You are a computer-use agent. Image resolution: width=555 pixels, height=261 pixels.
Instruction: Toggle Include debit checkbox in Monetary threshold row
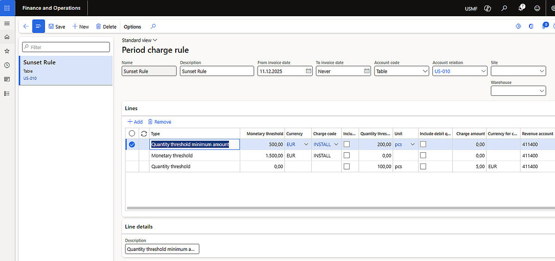(423, 155)
